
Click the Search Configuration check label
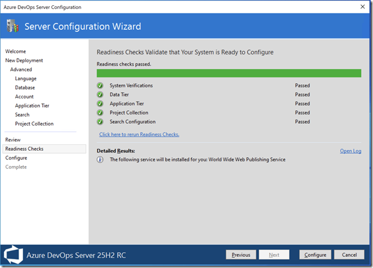tap(132, 122)
